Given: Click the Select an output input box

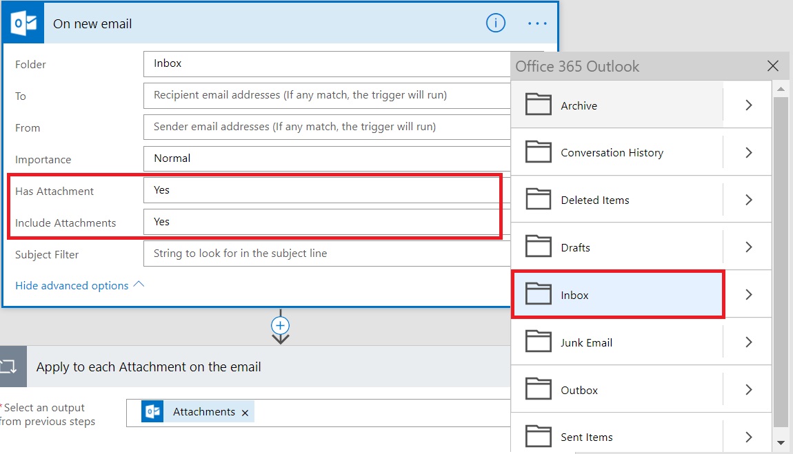Looking at the screenshot, I should click(318, 413).
